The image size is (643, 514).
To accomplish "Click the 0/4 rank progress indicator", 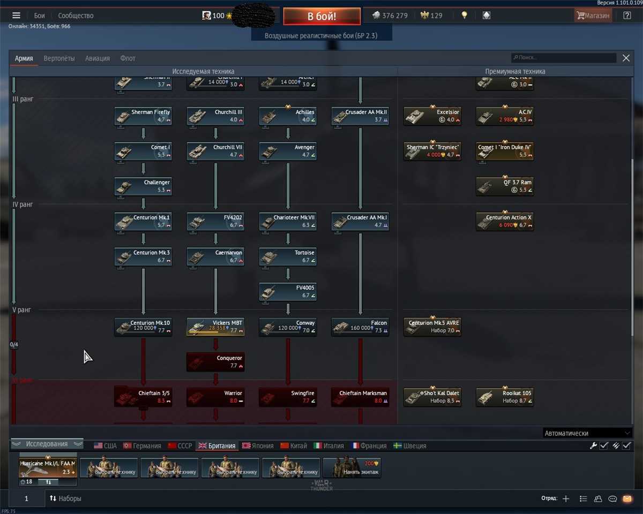I will [14, 345].
